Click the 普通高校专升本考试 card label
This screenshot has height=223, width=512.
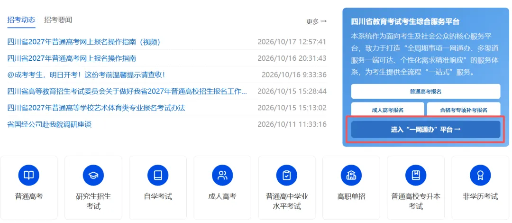click(416, 202)
